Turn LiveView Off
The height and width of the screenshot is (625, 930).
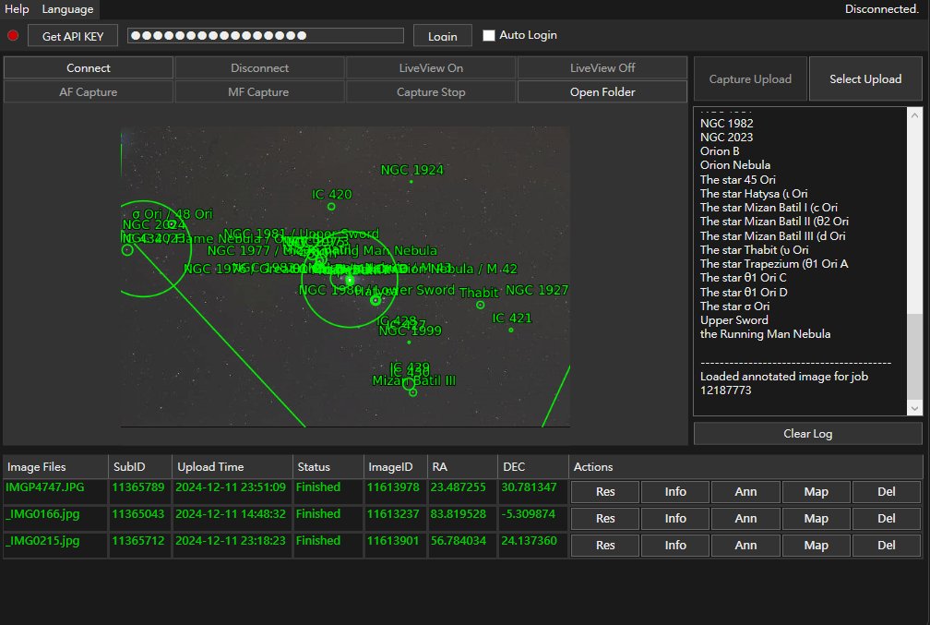602,67
